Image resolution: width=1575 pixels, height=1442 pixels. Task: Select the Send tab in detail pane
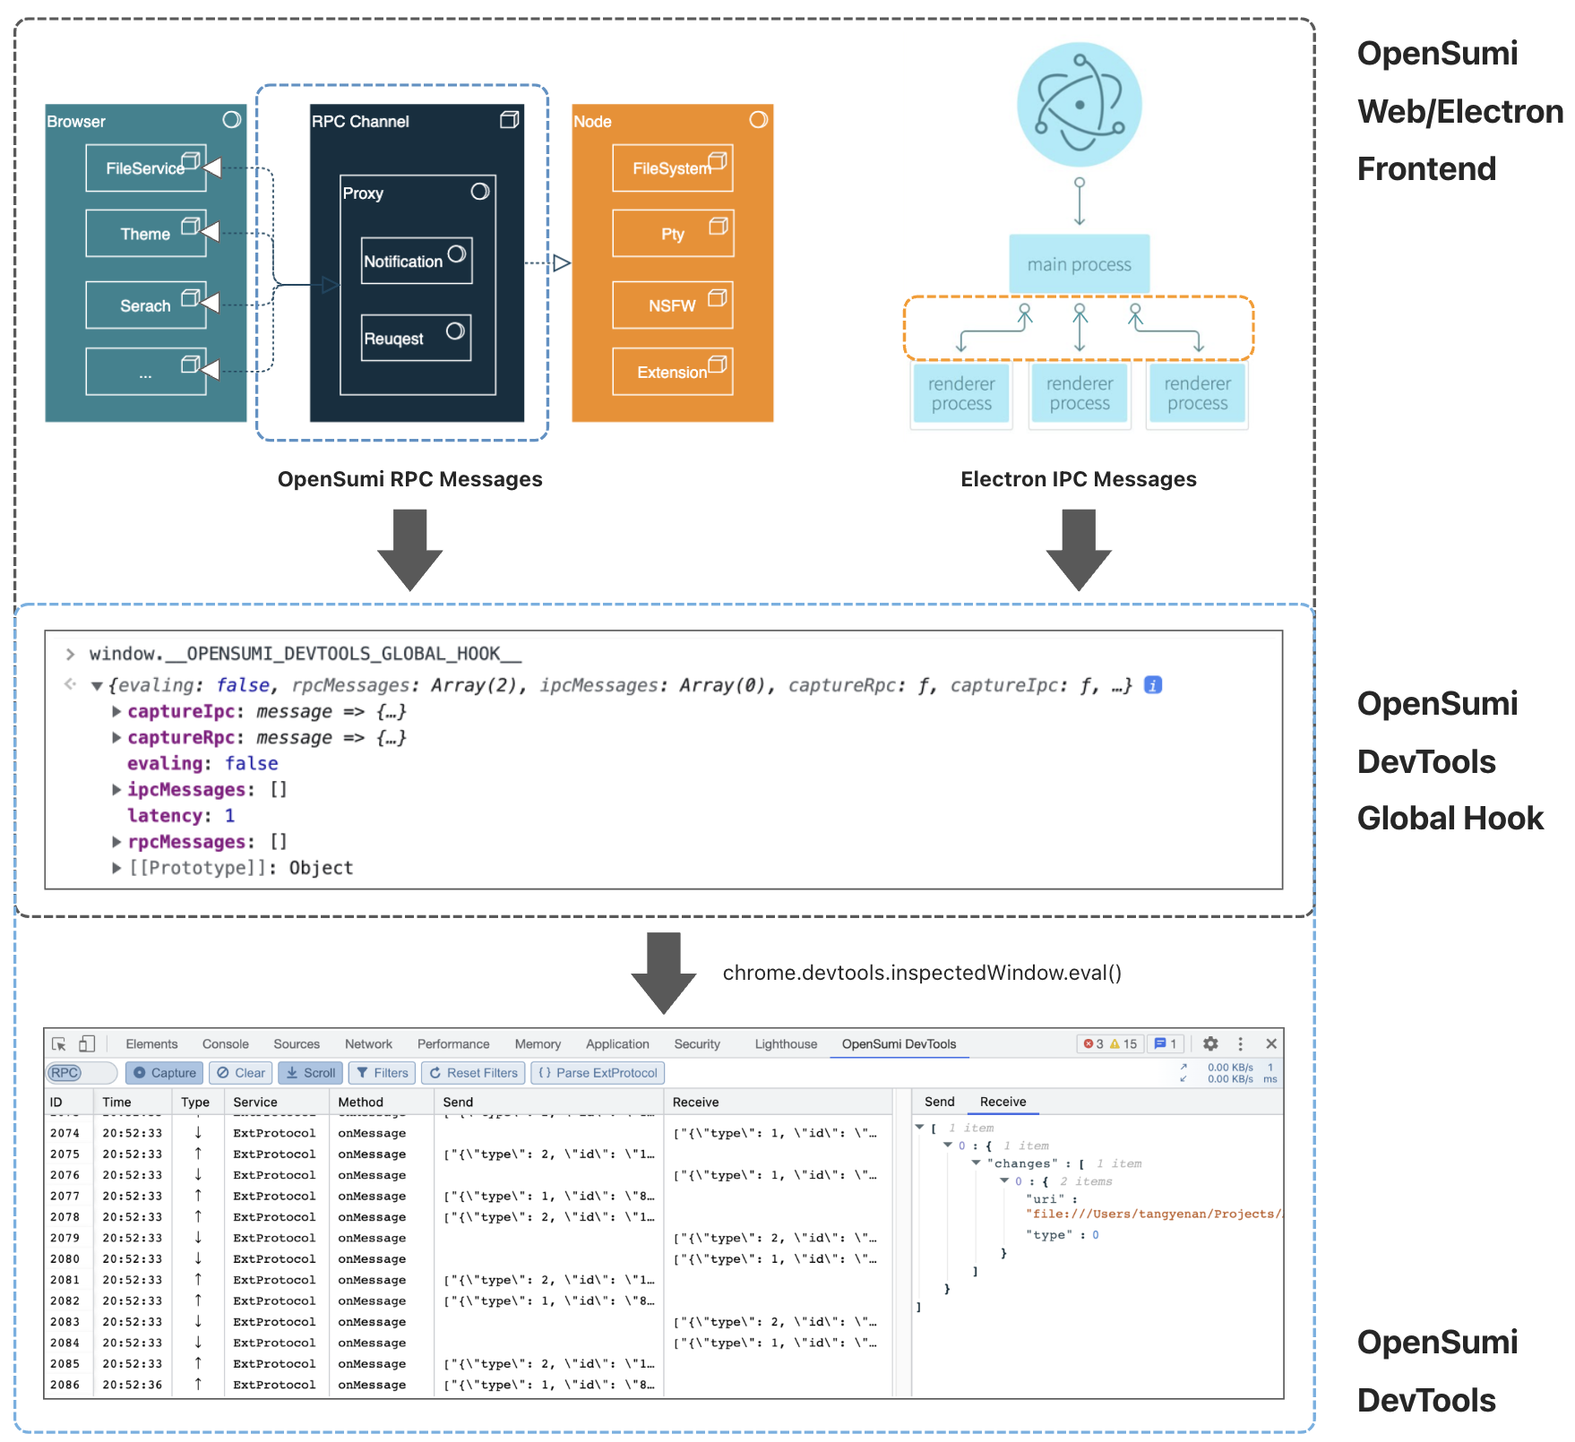point(939,1102)
